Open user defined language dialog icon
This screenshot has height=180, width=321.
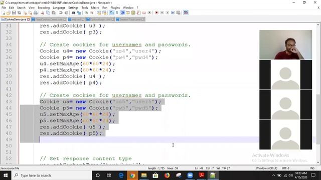click(x=128, y=12)
